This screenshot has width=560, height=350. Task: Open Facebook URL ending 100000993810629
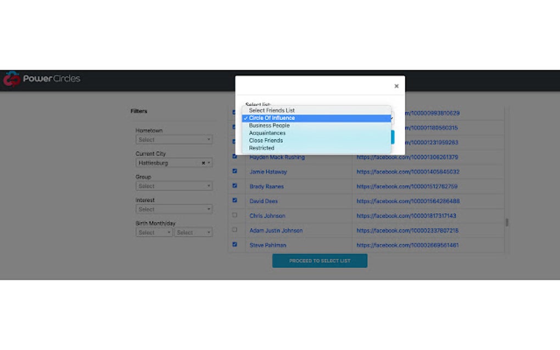click(x=432, y=113)
